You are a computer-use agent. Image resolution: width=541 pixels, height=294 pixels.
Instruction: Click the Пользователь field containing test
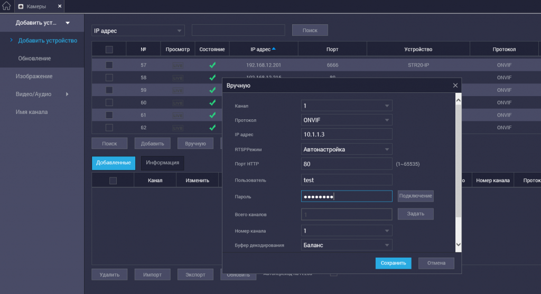click(x=347, y=180)
